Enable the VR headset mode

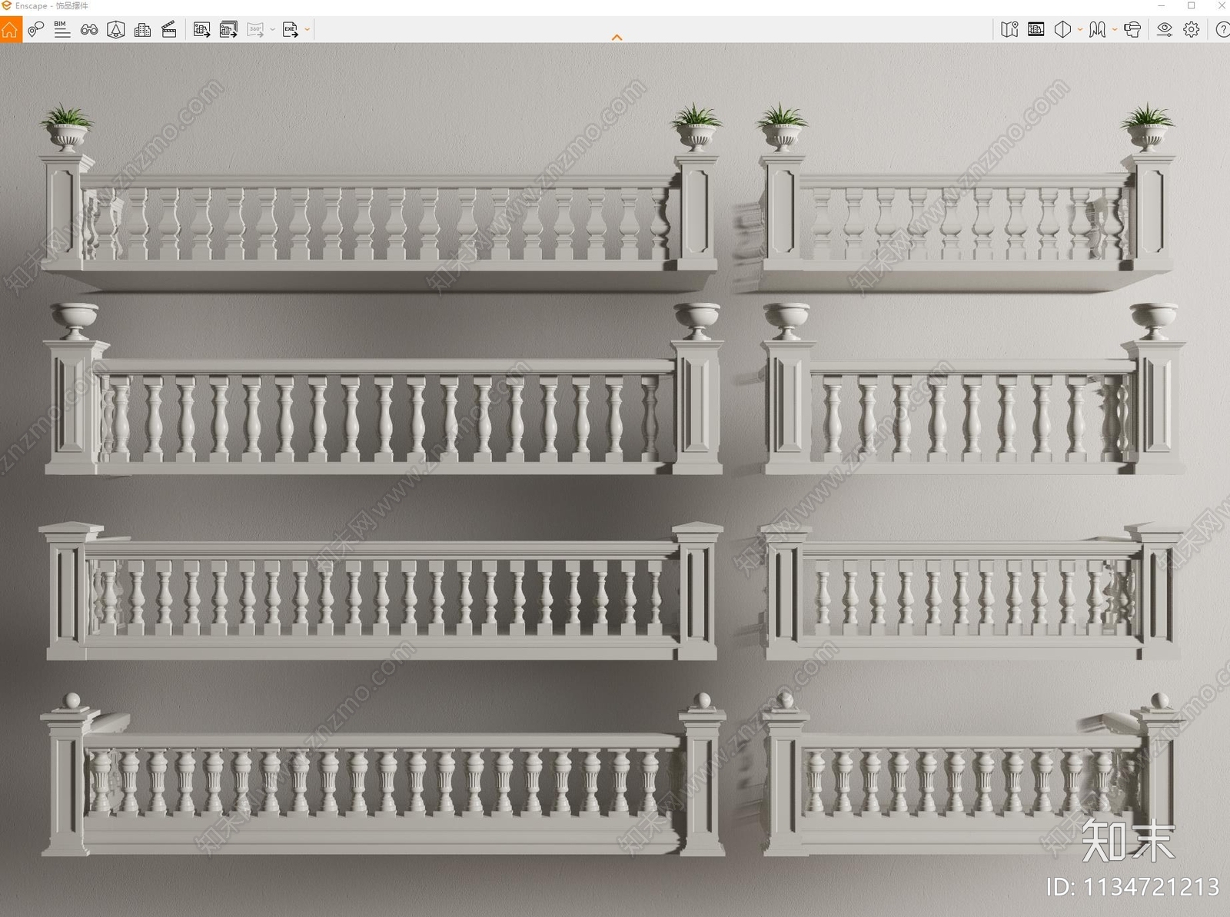1132,30
